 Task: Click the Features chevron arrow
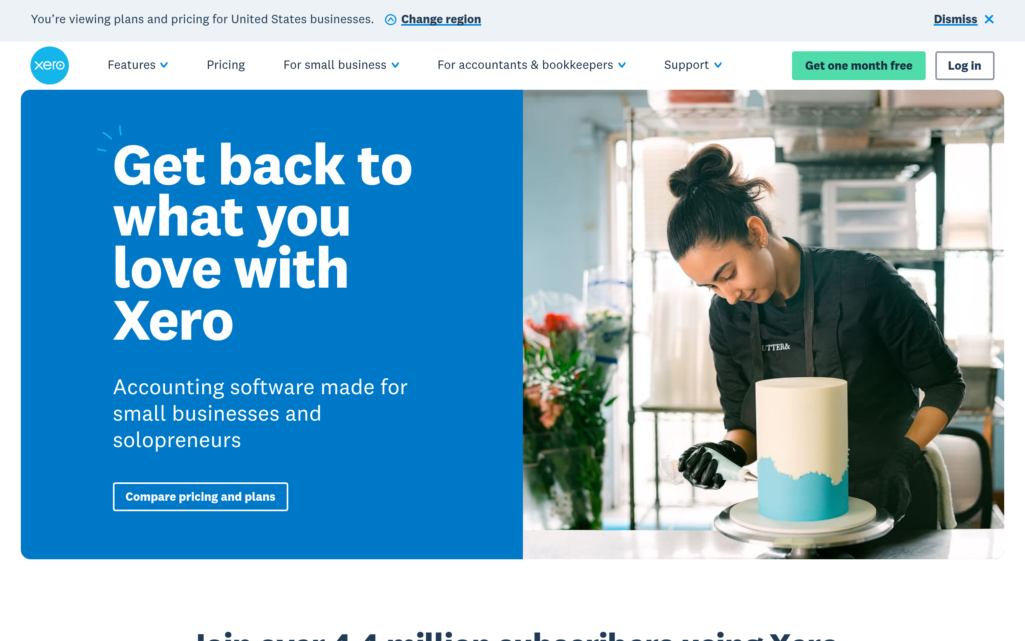164,65
